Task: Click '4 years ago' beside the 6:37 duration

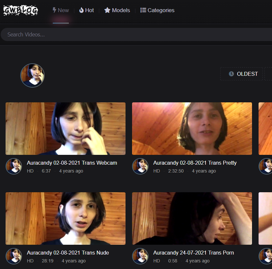Action: pos(71,171)
